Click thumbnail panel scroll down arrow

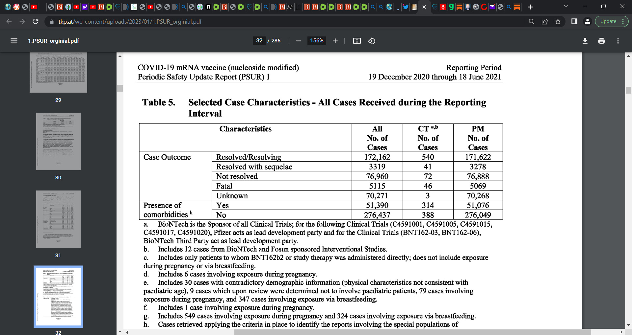[x=120, y=332]
